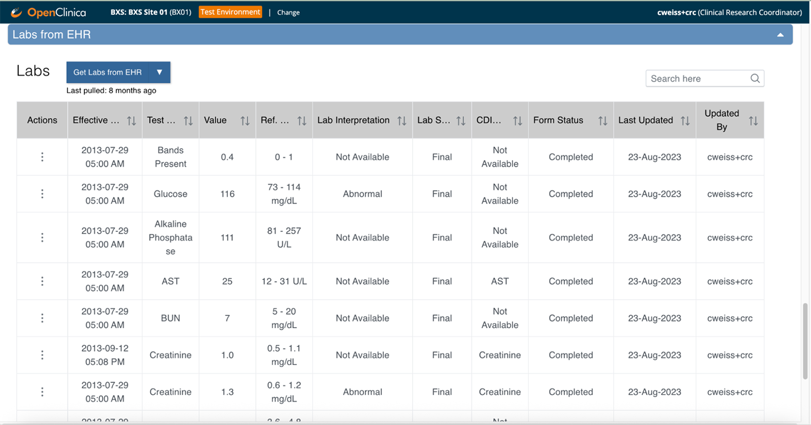This screenshot has width=811, height=425.
Task: Click the OpenClinica logo
Action: pyautogui.click(x=49, y=12)
